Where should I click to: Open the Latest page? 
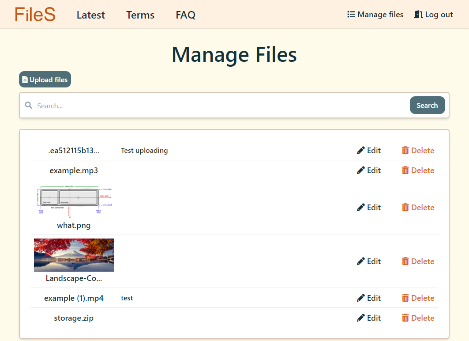coord(90,15)
